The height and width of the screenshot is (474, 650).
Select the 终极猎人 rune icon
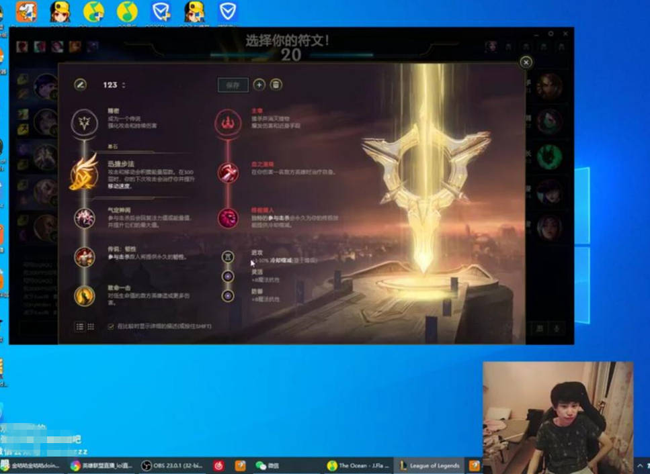pyautogui.click(x=228, y=218)
